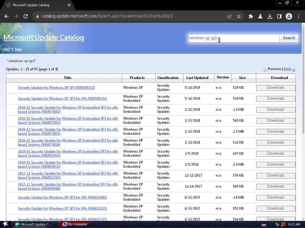Download the Windows XP SP3 KB4500331 update
This screenshot has height=228, width=305.
(276, 88)
